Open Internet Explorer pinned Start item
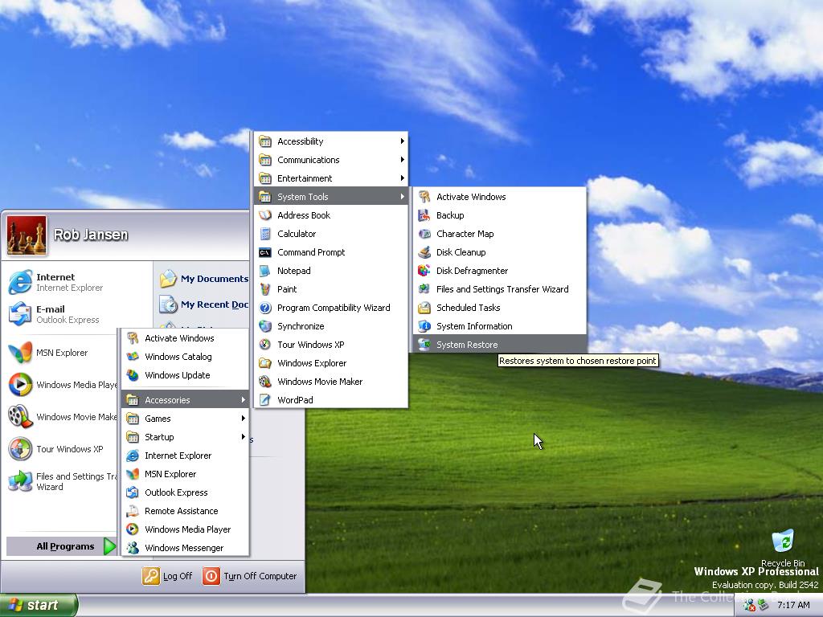823x617 pixels. tap(76, 282)
